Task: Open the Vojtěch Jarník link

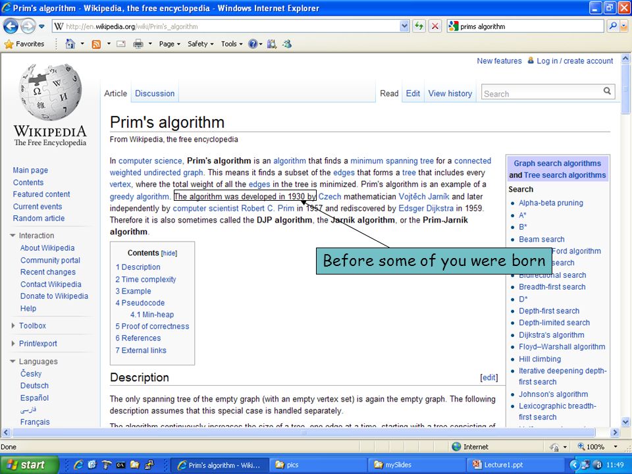Action: click(423, 196)
